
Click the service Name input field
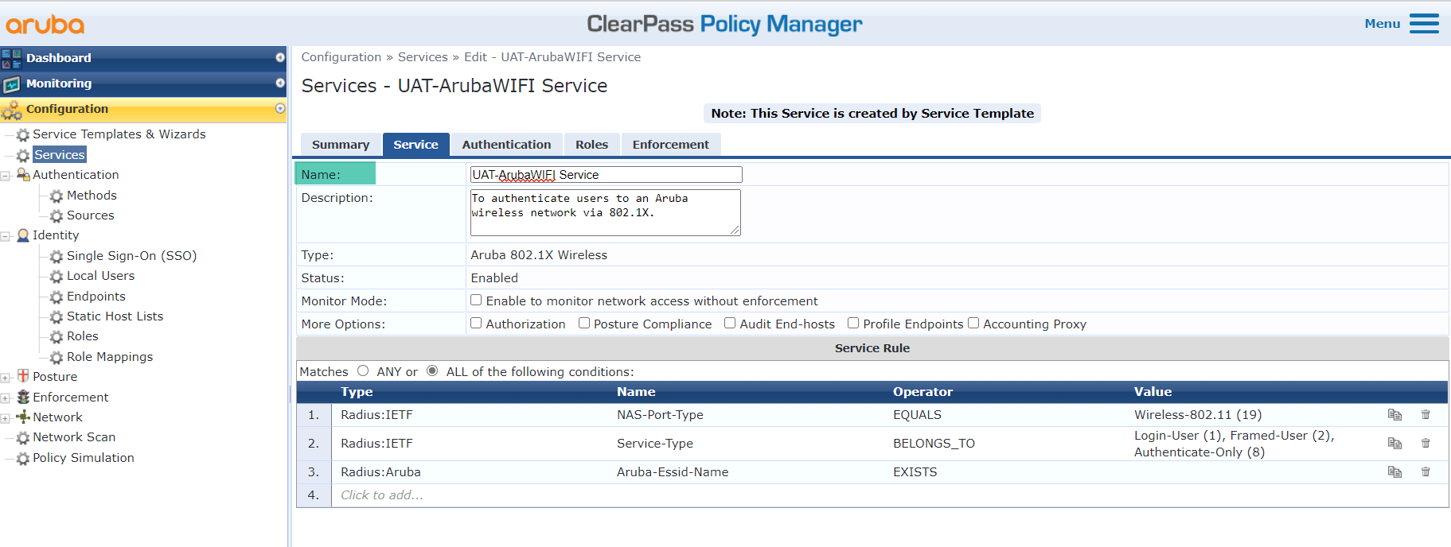607,175
